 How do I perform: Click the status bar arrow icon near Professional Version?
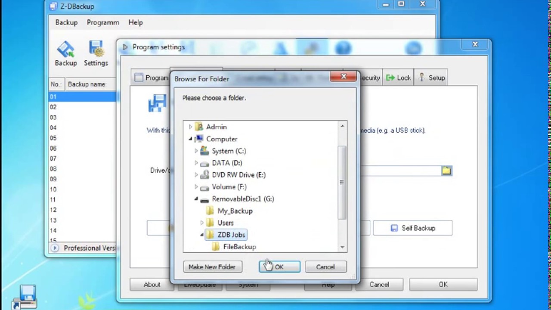coord(55,248)
